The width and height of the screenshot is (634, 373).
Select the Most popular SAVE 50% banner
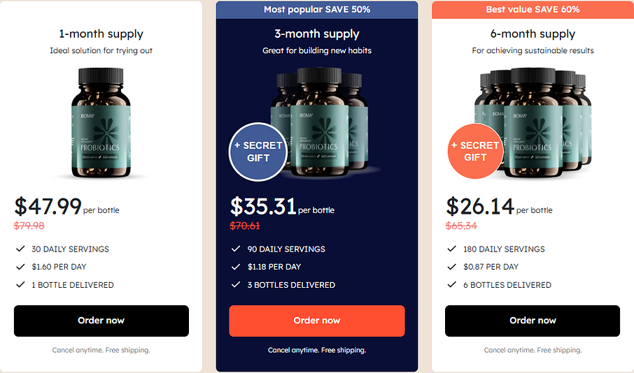pyautogui.click(x=317, y=10)
